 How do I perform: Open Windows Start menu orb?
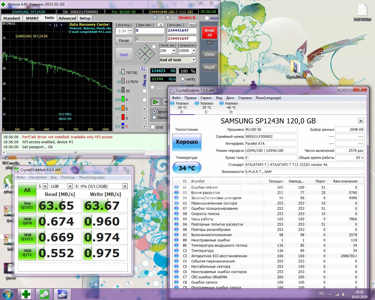[x=8, y=294]
